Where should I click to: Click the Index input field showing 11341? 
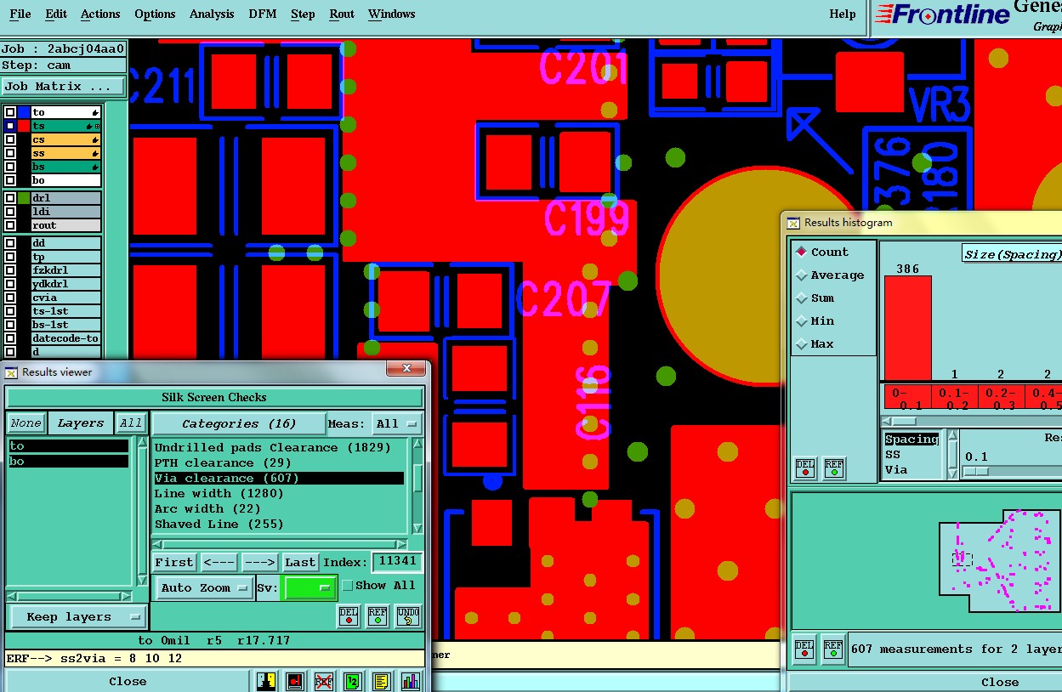[x=397, y=561]
